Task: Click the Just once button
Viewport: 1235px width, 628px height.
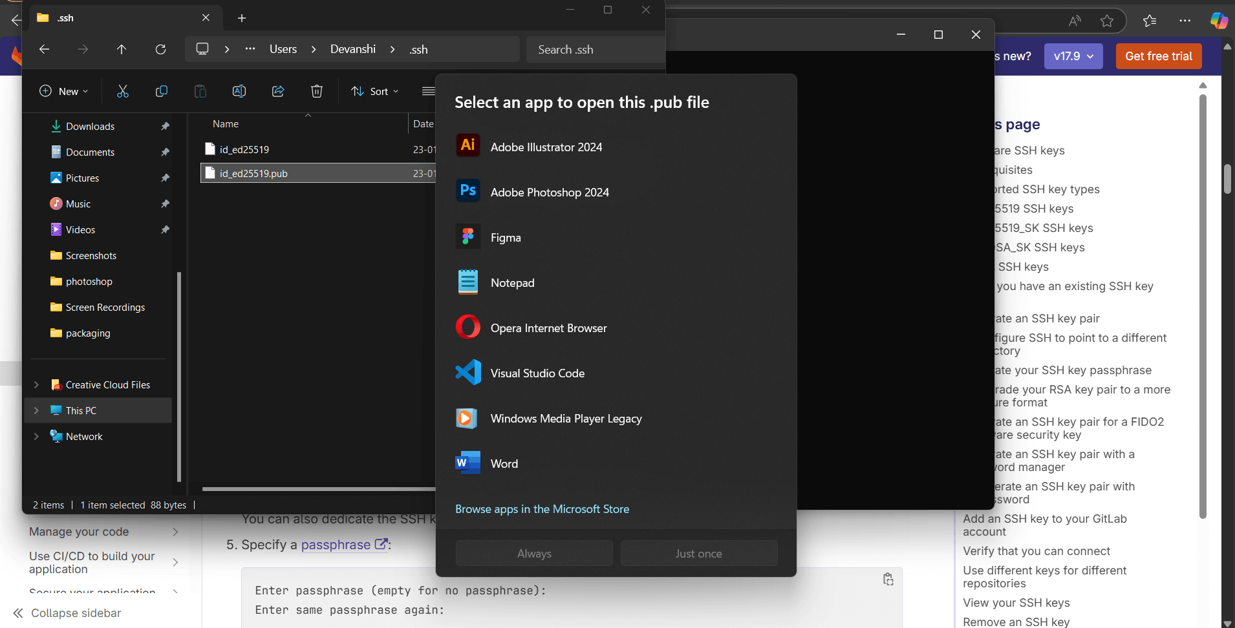Action: click(699, 554)
